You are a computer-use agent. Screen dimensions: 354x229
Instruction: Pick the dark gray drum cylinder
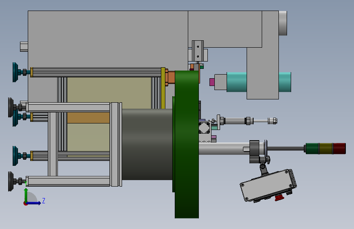[147, 144]
